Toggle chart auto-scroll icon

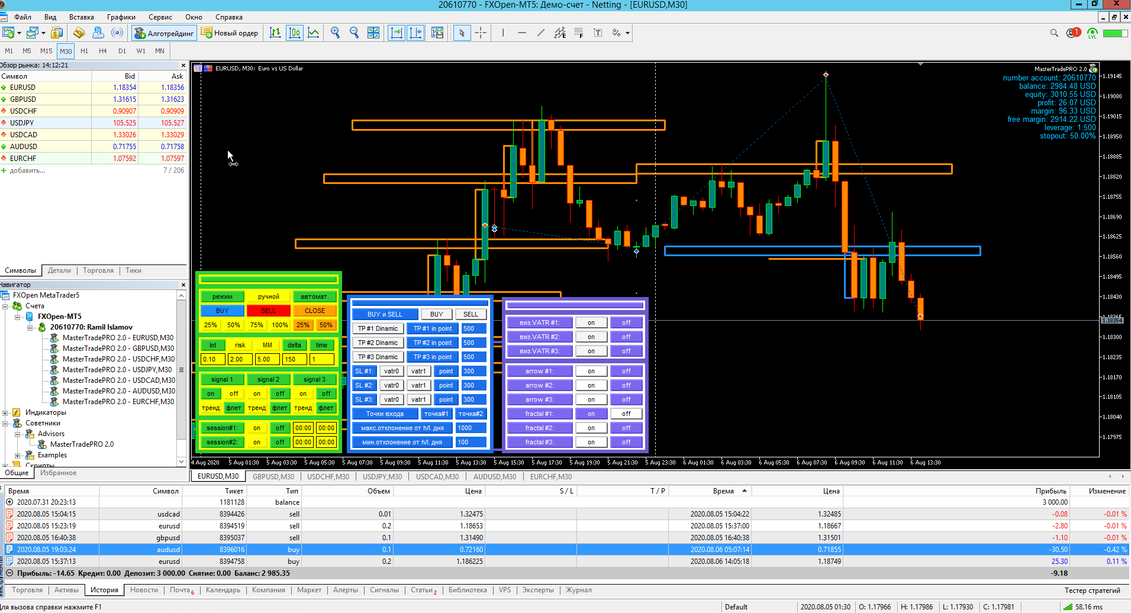(396, 33)
